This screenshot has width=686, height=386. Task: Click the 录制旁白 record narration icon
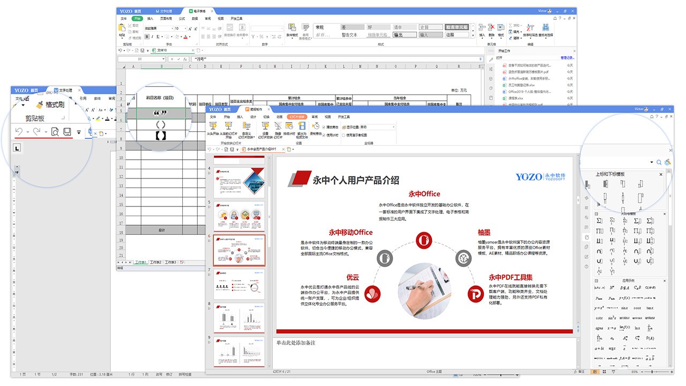click(x=317, y=127)
